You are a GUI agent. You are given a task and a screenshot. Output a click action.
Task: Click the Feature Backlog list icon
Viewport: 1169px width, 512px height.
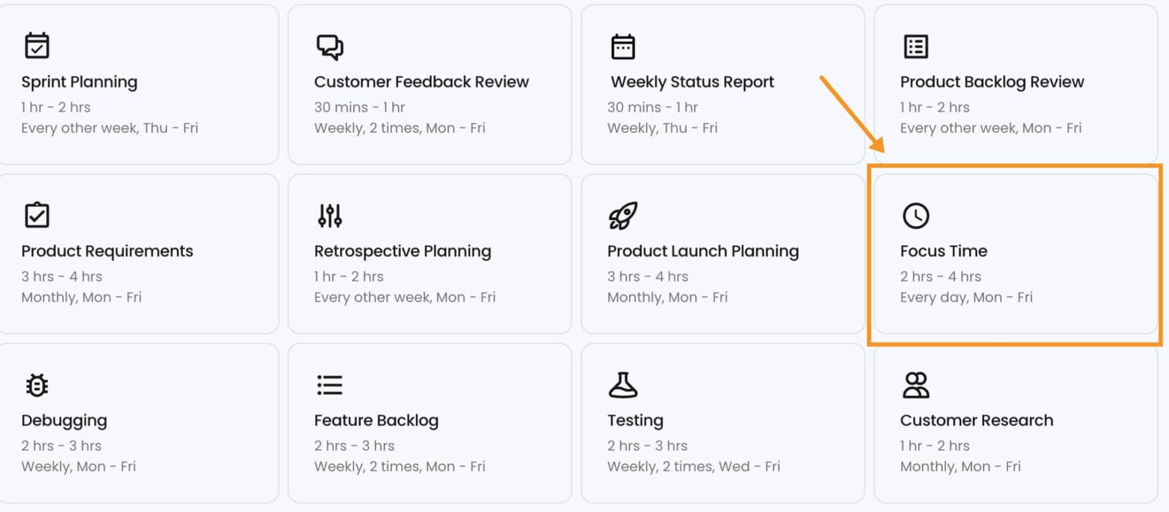(x=330, y=385)
